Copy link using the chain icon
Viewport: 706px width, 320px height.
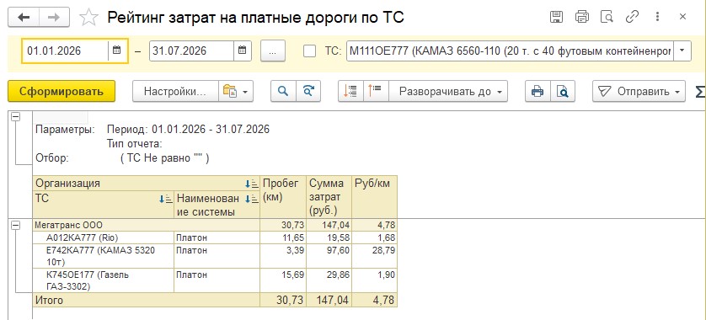point(632,17)
